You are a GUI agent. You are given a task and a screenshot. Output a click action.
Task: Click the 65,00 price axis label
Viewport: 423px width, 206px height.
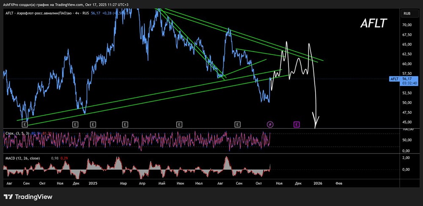tap(407, 44)
